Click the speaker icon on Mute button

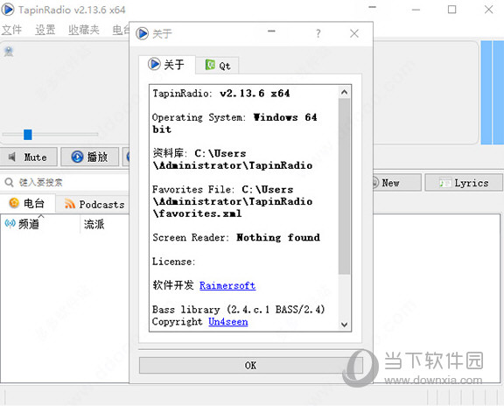[x=12, y=157]
